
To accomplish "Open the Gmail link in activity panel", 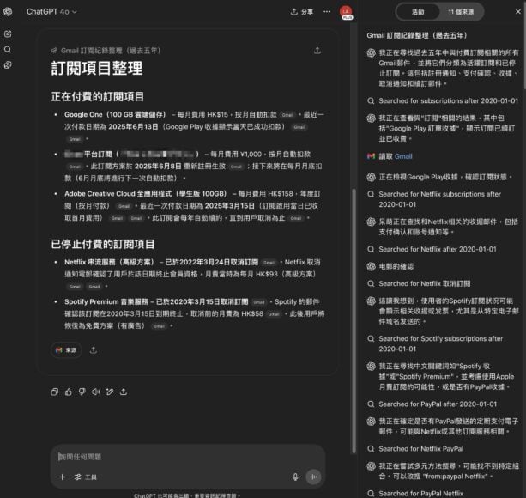I will tap(403, 156).
